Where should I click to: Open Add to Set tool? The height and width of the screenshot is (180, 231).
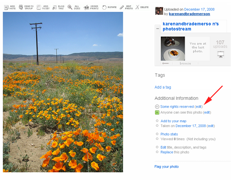click(38, 7)
